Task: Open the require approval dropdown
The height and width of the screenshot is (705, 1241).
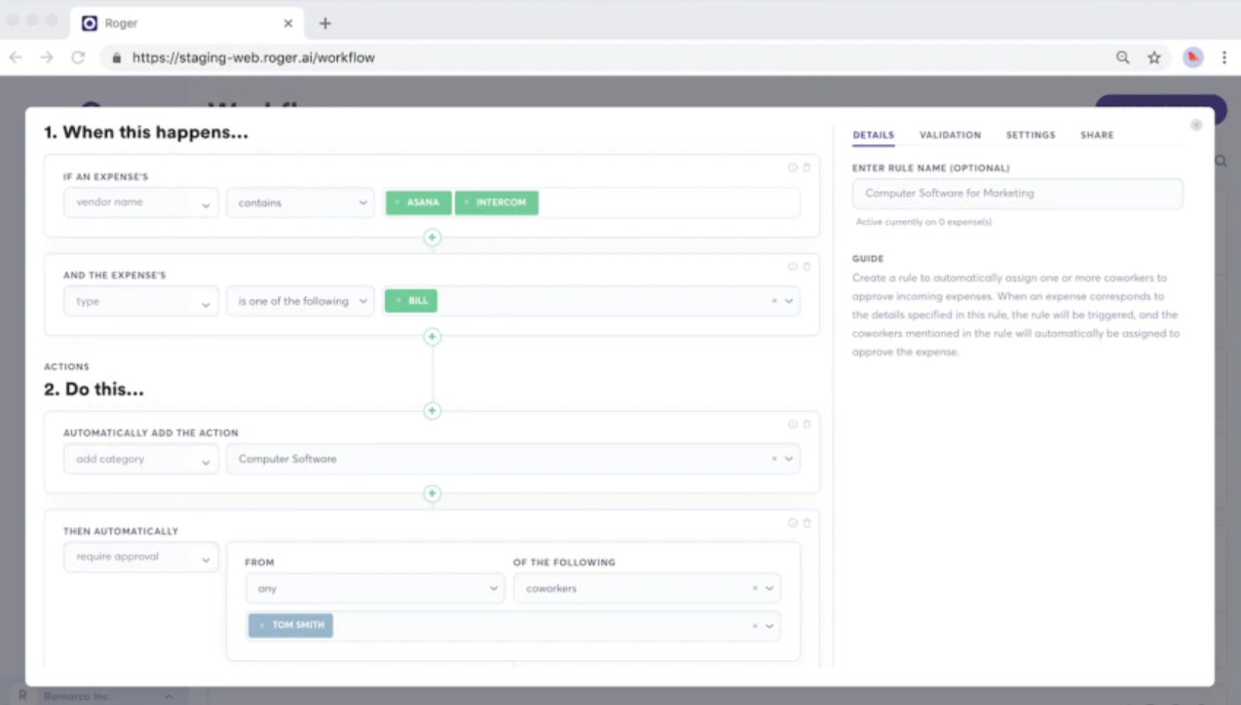Action: pyautogui.click(x=141, y=557)
